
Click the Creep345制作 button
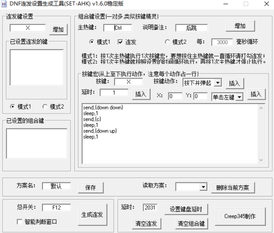tap(240, 216)
